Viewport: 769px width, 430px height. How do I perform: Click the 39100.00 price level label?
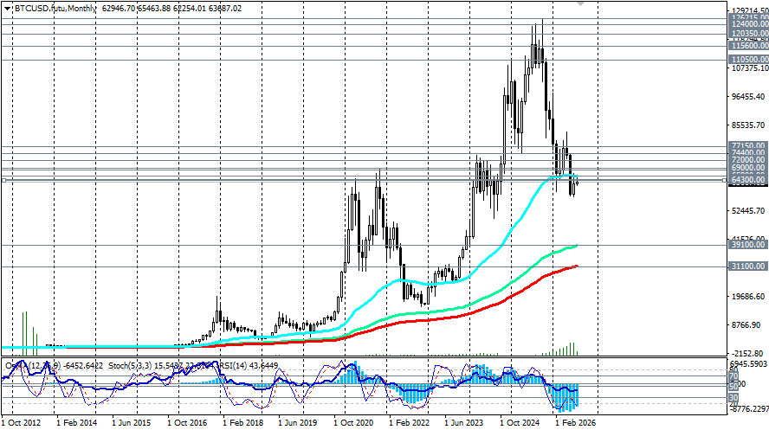pyautogui.click(x=748, y=244)
